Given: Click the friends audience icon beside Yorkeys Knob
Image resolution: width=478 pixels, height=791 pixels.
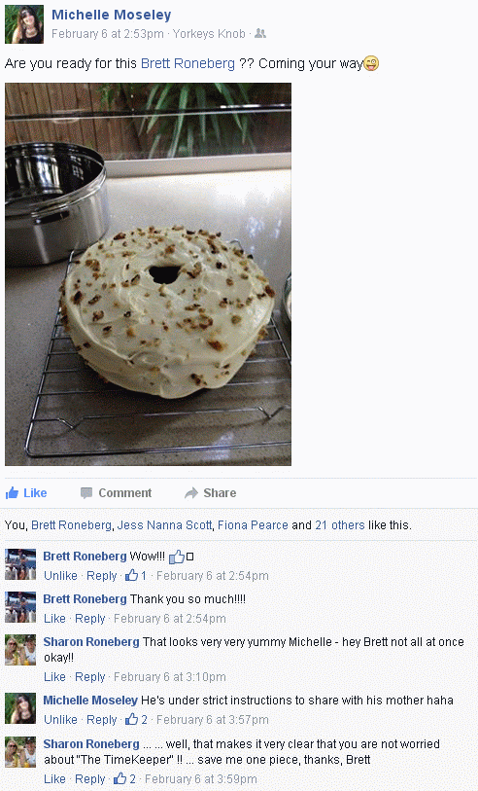Looking at the screenshot, I should click(260, 34).
